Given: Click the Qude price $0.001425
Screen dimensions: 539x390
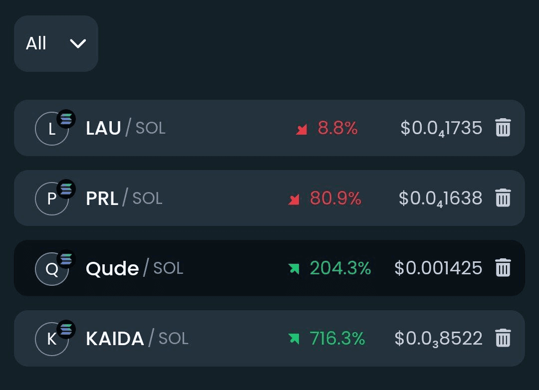Looking at the screenshot, I should [x=438, y=268].
